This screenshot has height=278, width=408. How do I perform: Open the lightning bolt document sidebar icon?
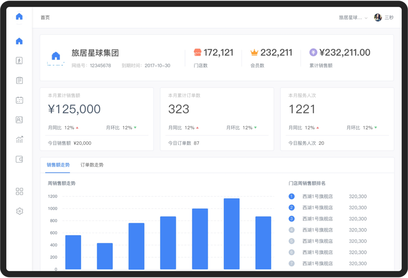pos(19,61)
